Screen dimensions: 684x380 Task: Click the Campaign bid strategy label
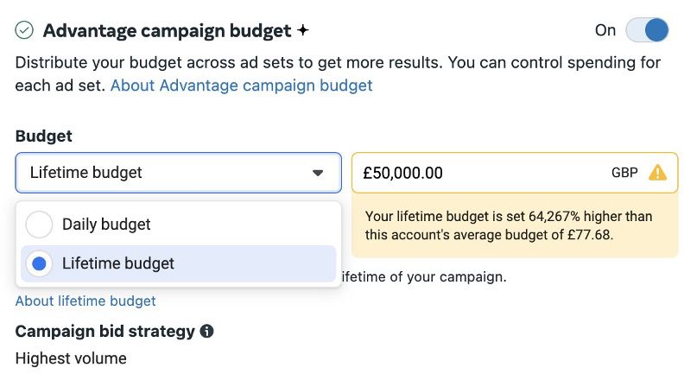pyautogui.click(x=104, y=331)
